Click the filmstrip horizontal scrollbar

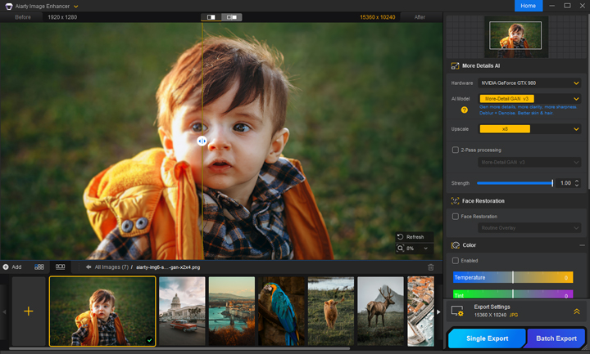click(179, 349)
